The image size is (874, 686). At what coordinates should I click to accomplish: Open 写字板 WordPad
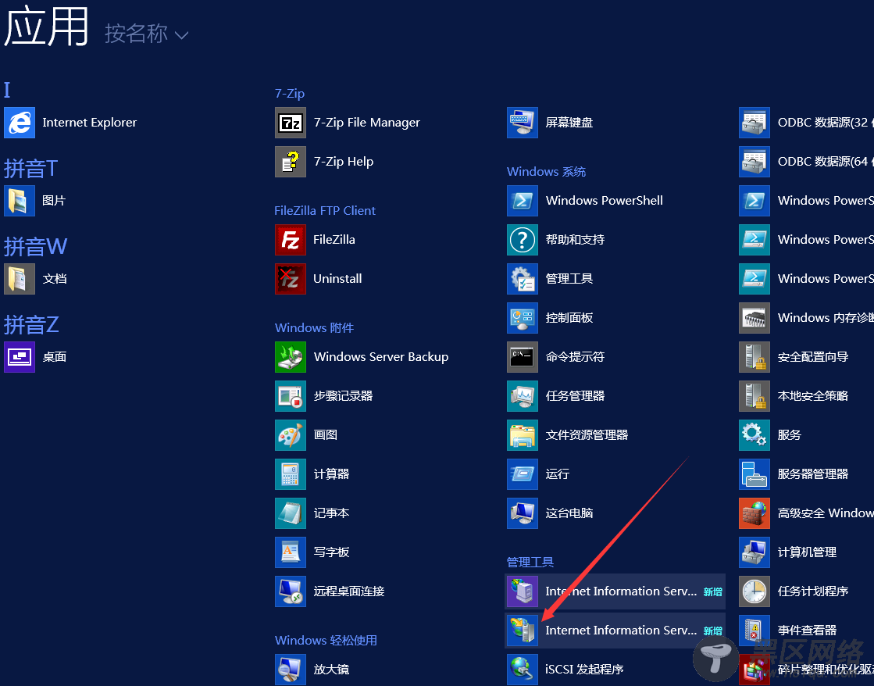(312, 552)
